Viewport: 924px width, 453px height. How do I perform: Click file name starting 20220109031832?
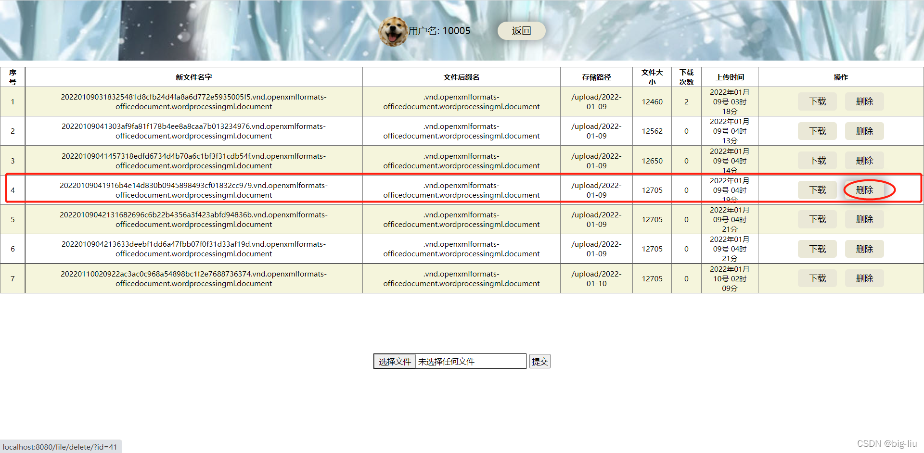click(193, 101)
